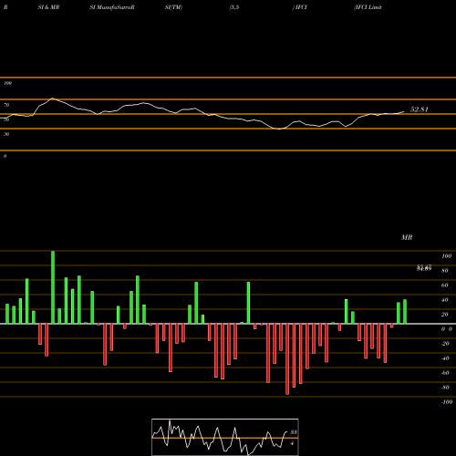Open the mini RSI thumbnail chart at bottom
The height and width of the screenshot is (456, 456).
[x=225, y=437]
